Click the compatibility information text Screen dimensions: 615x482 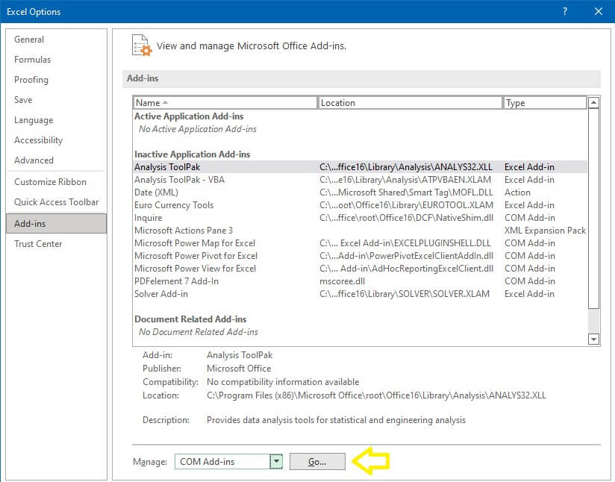point(283,382)
